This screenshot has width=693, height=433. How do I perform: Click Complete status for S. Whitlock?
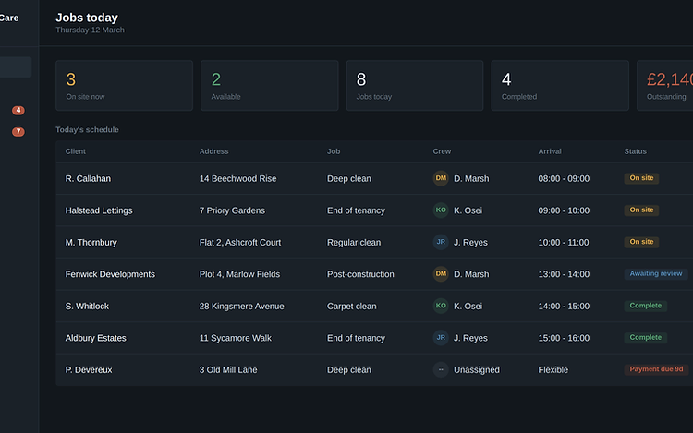[646, 306]
